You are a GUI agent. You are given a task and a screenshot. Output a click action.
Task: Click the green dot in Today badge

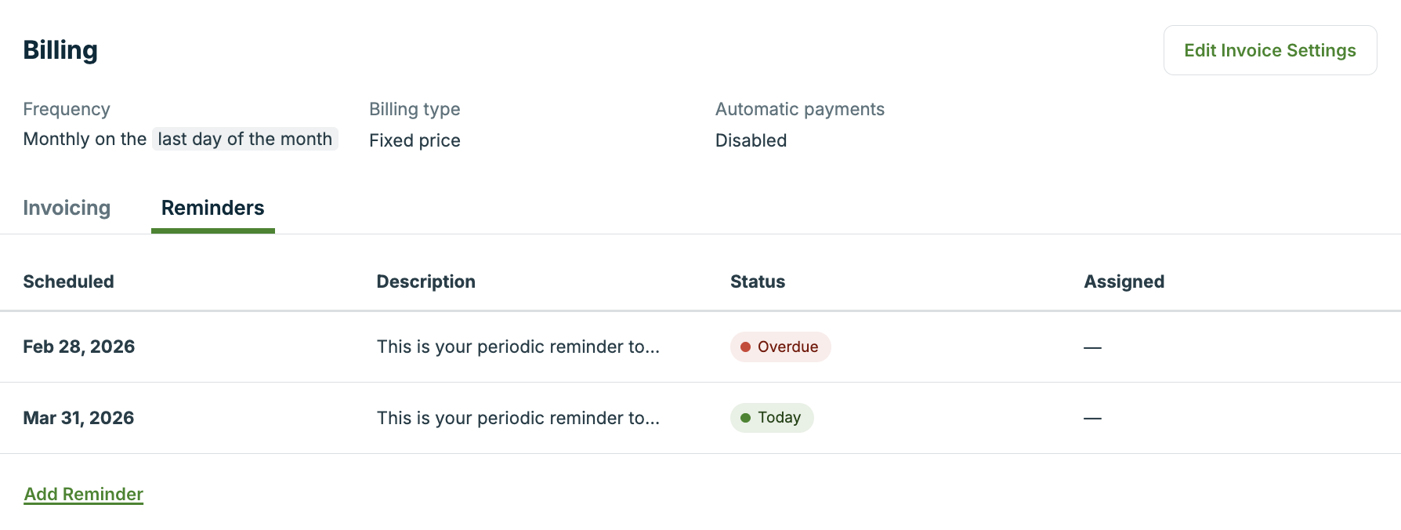746,418
